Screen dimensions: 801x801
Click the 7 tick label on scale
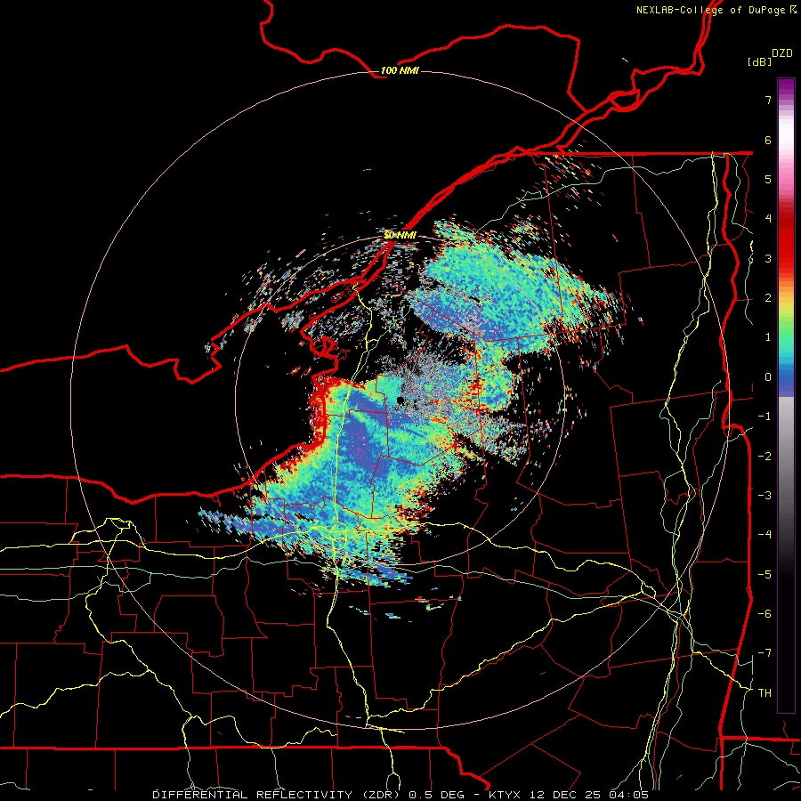(x=768, y=100)
